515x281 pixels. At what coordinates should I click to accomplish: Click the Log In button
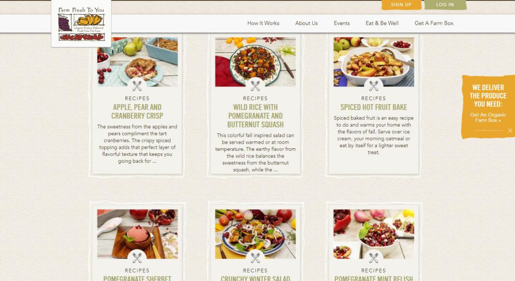tap(445, 5)
